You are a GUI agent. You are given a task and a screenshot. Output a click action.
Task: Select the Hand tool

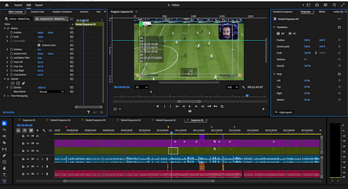coord(4,169)
